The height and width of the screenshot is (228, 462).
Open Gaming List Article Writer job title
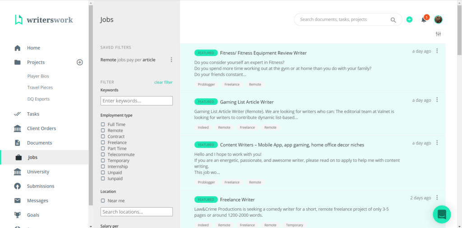click(x=247, y=102)
